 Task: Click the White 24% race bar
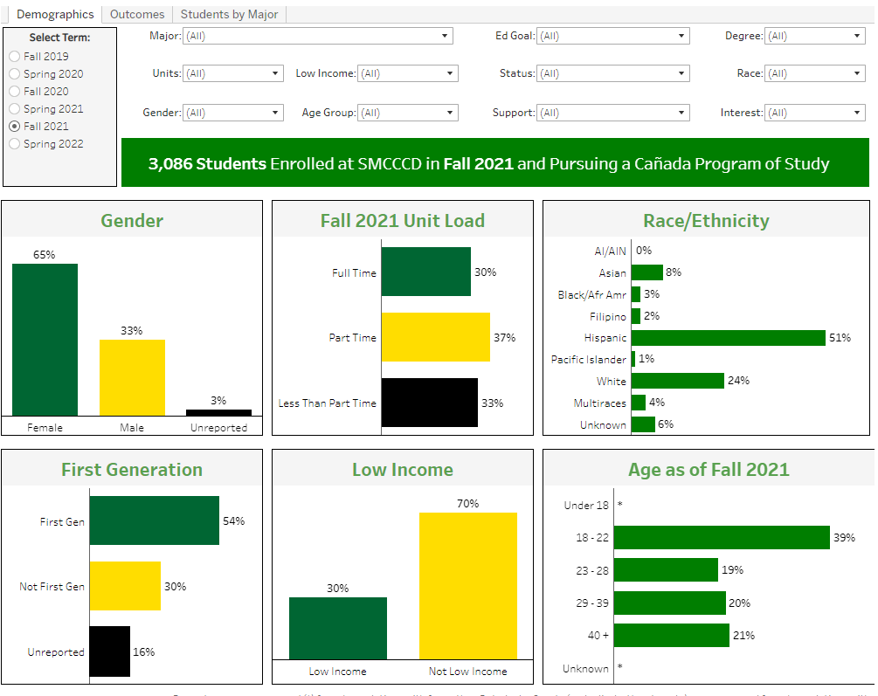tap(678, 381)
